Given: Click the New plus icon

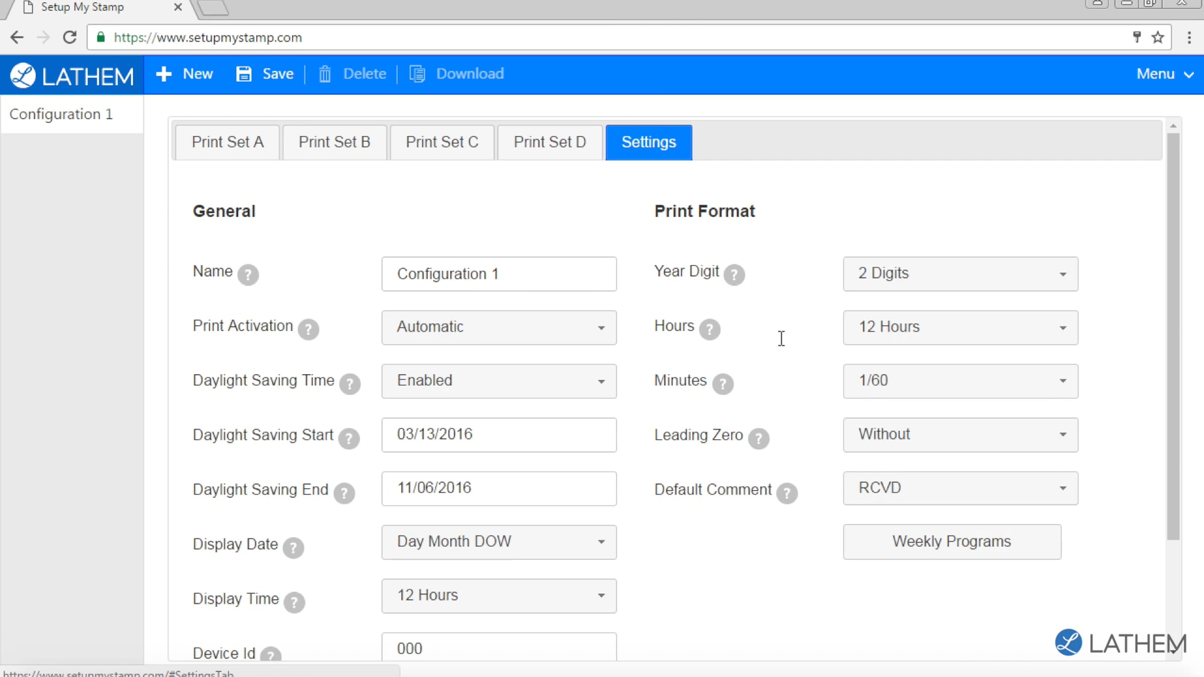Looking at the screenshot, I should [x=164, y=74].
